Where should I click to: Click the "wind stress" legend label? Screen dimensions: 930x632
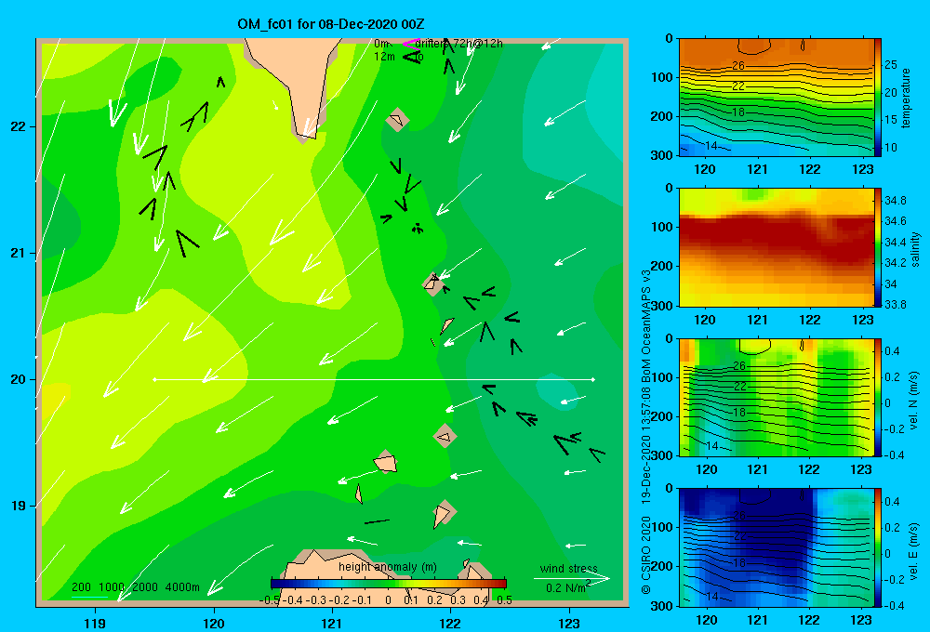(569, 569)
